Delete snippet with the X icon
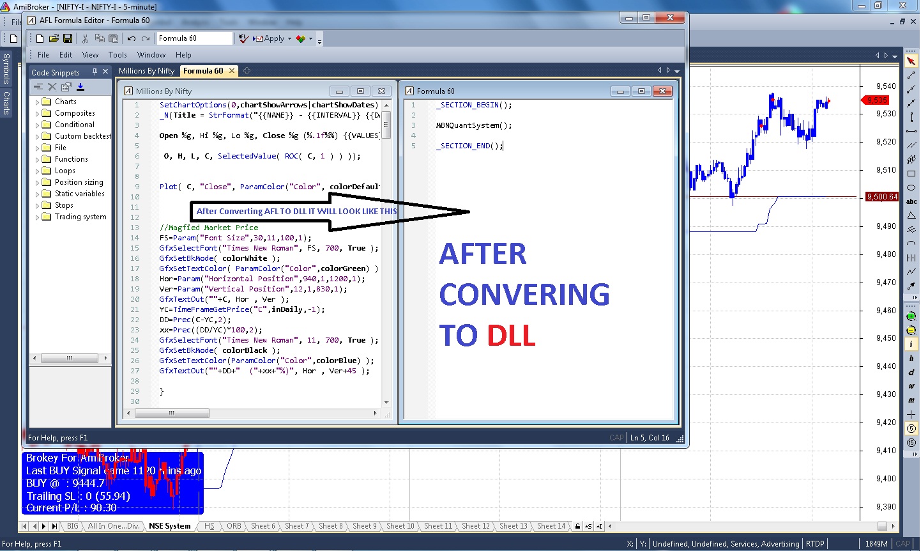921x551 pixels. [52, 87]
